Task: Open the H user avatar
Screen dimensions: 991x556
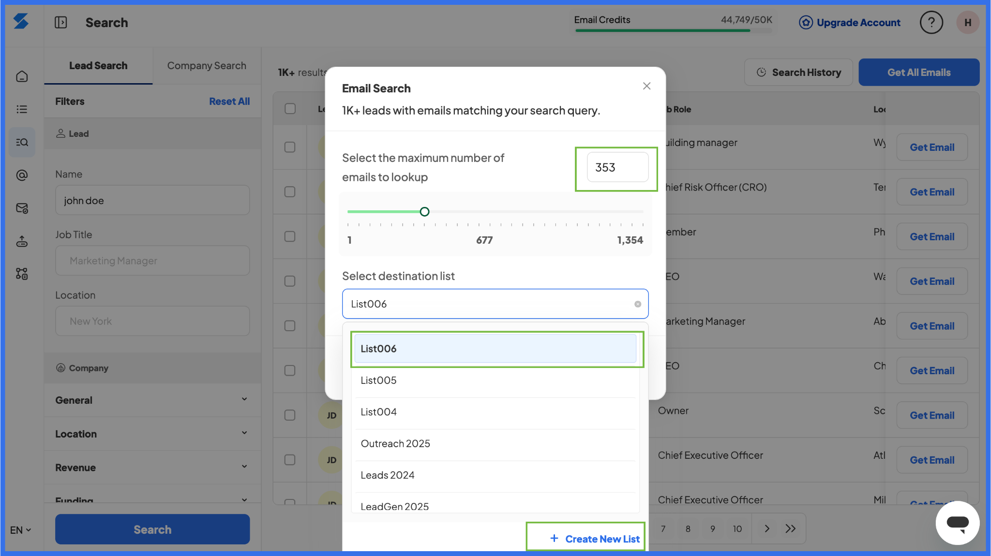Action: (x=968, y=22)
